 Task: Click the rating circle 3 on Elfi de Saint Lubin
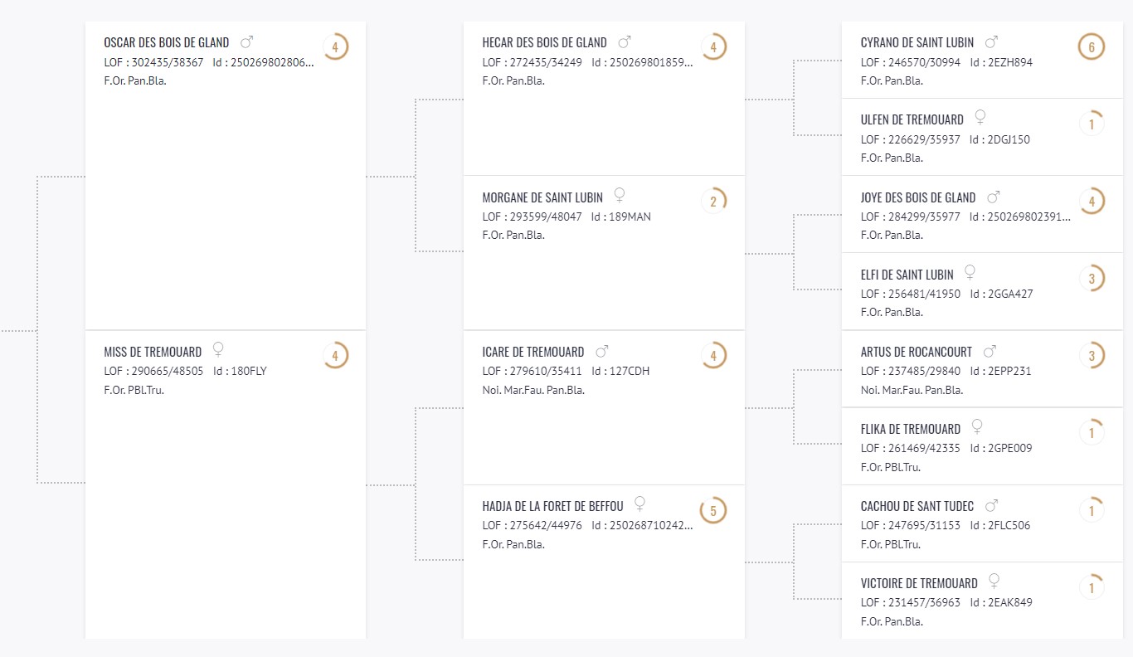pos(1092,279)
